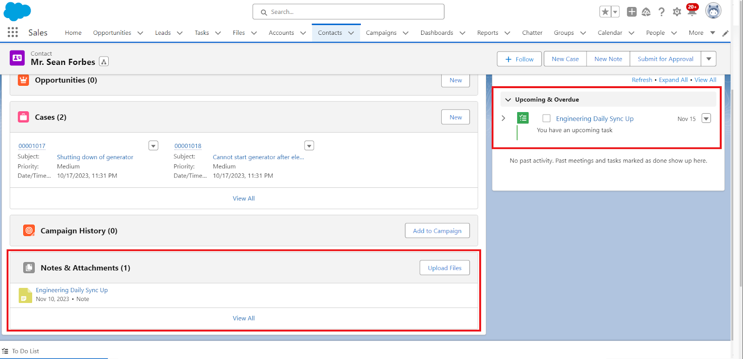Expand the Engineering Daily Sync Up task details
The width and height of the screenshot is (743, 359).
click(503, 118)
